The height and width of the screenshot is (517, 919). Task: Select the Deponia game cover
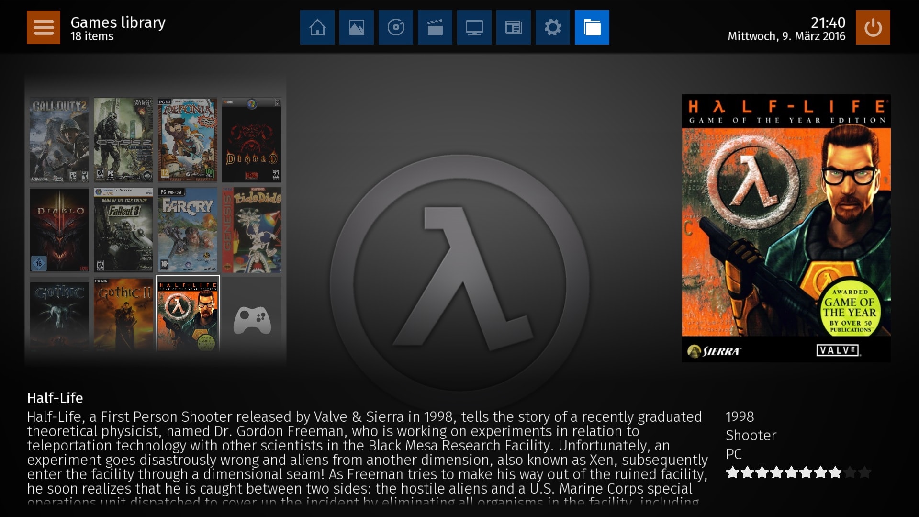tap(188, 140)
